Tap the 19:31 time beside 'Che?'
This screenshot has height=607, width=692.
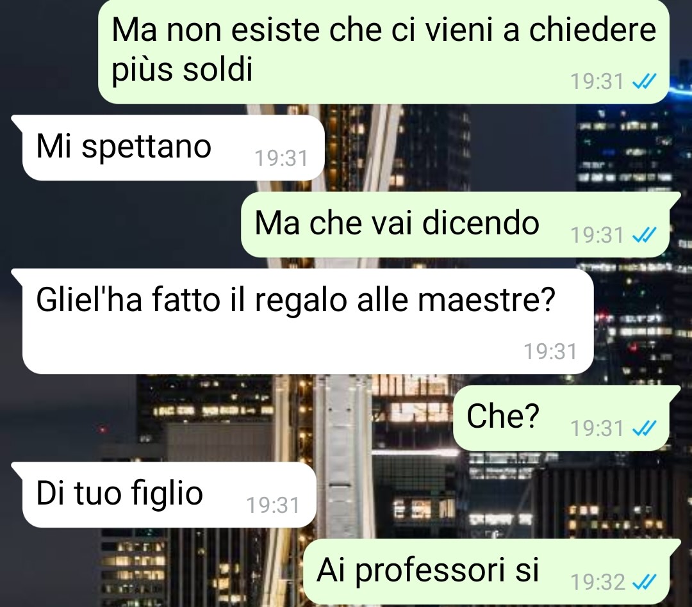click(x=597, y=428)
